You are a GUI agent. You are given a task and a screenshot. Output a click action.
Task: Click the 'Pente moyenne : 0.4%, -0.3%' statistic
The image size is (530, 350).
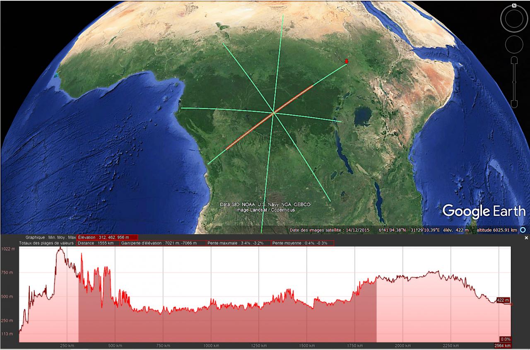pos(302,243)
